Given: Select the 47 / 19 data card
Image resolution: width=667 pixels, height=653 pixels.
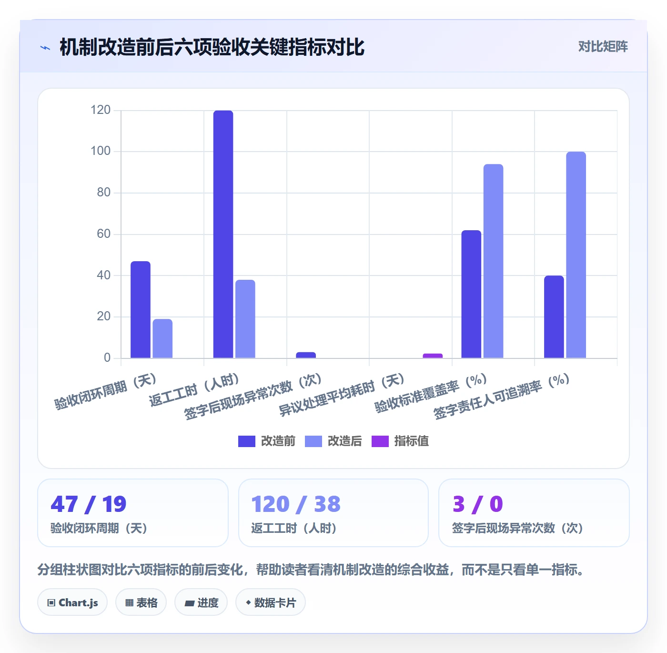Looking at the screenshot, I should [133, 513].
